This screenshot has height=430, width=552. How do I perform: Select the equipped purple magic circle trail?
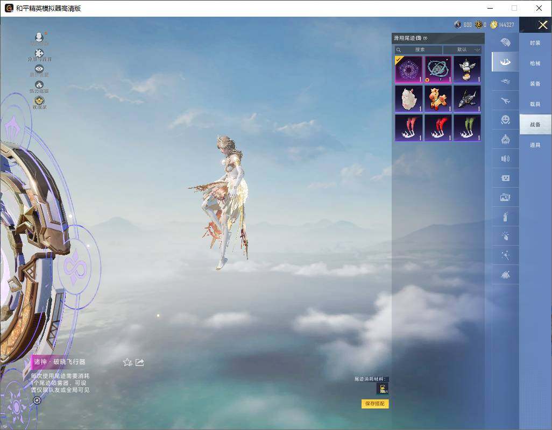pyautogui.click(x=408, y=69)
